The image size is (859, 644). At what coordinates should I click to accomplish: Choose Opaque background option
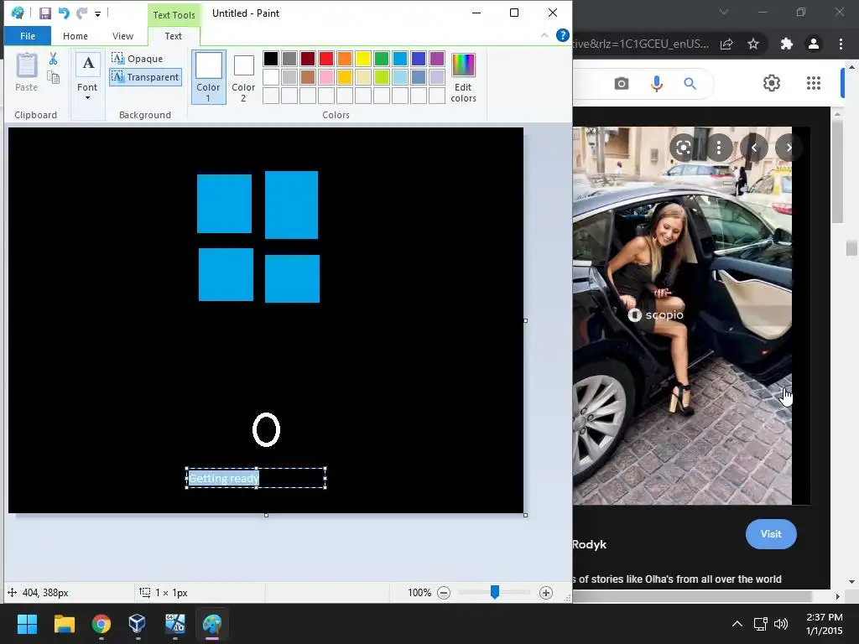point(138,58)
